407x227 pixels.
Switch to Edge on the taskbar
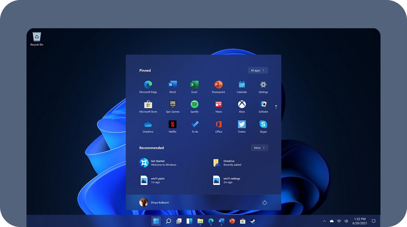[x=211, y=221]
